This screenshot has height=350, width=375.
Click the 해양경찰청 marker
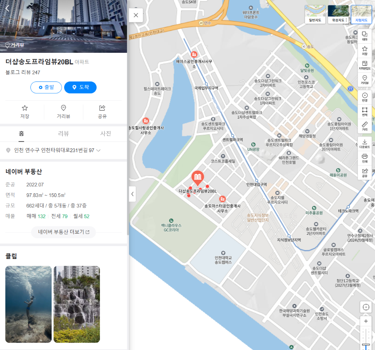(x=307, y=131)
